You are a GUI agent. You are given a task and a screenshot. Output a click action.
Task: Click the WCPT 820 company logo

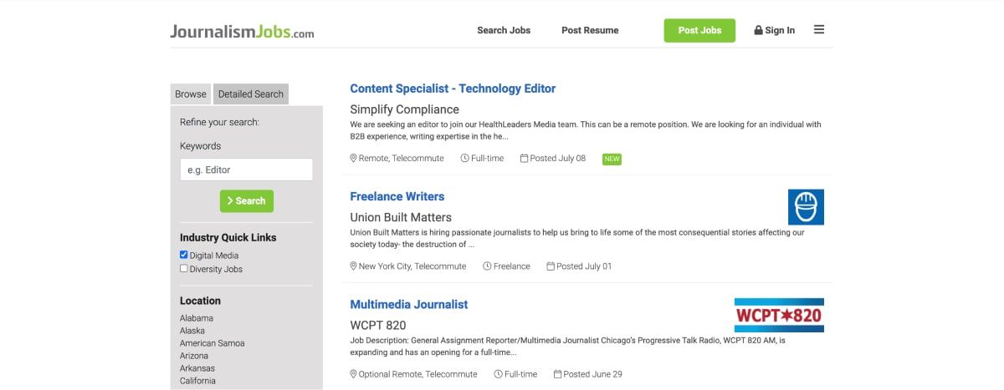779,316
